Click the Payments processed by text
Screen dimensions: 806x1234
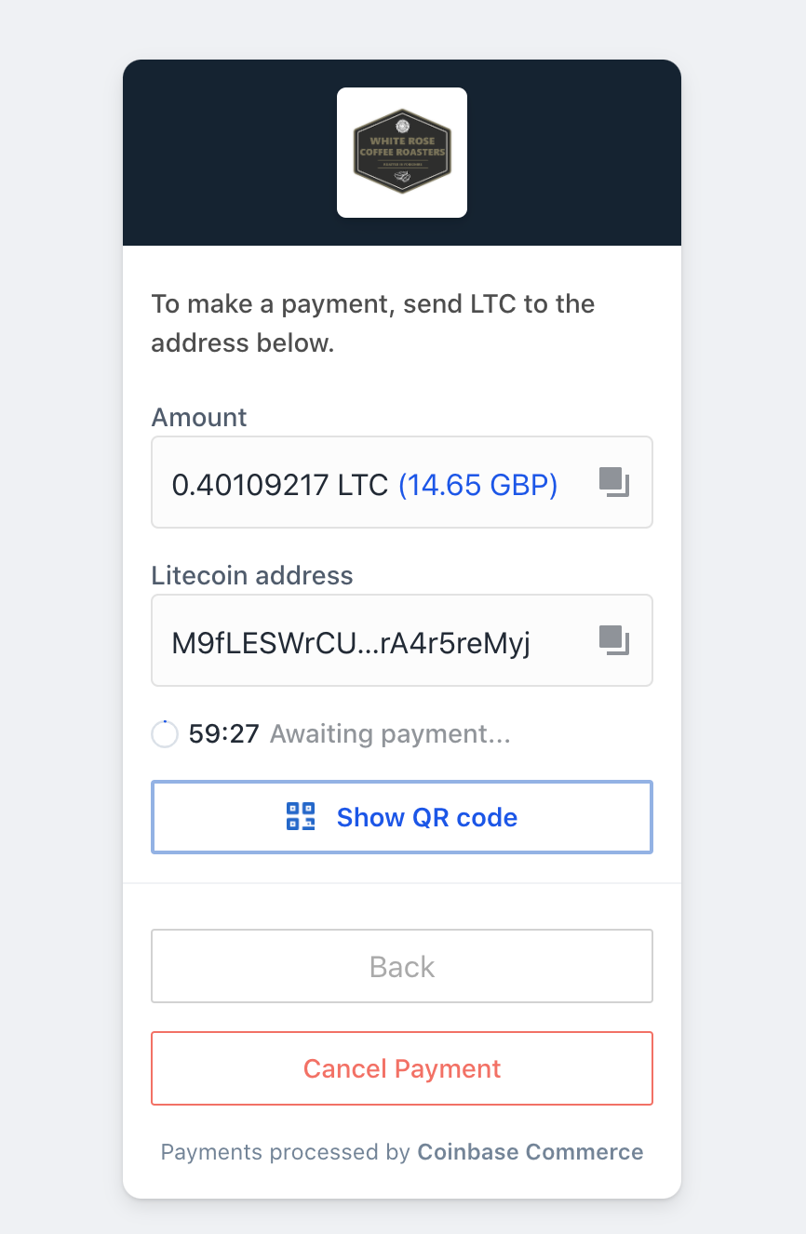click(286, 1152)
